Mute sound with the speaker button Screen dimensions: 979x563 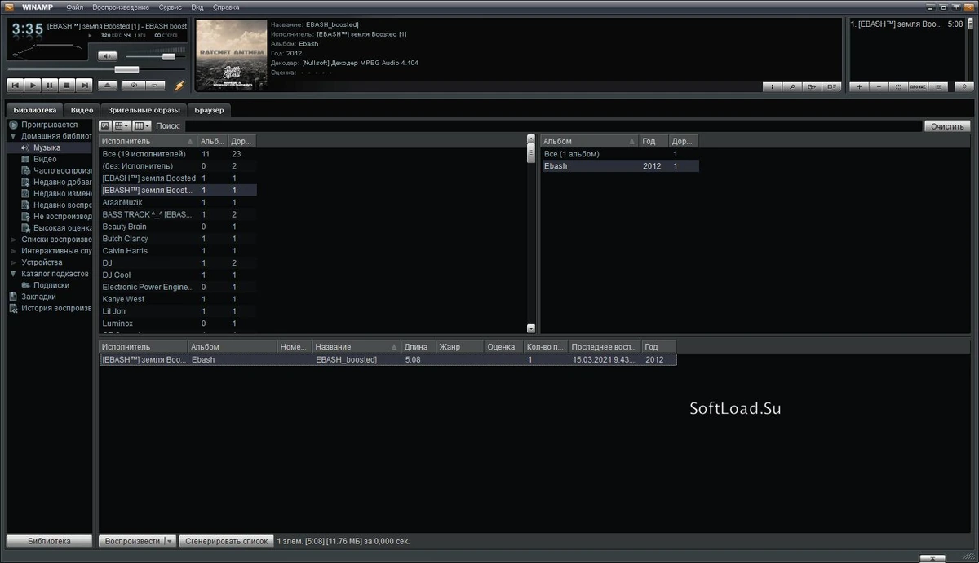[108, 56]
